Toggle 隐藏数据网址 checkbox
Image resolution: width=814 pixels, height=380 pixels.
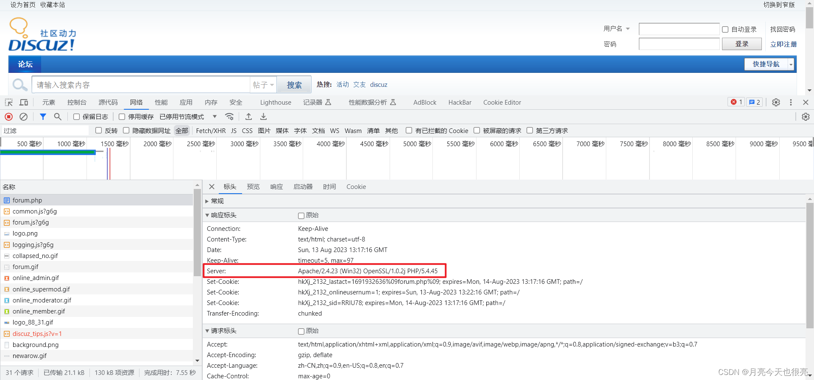pyautogui.click(x=126, y=130)
